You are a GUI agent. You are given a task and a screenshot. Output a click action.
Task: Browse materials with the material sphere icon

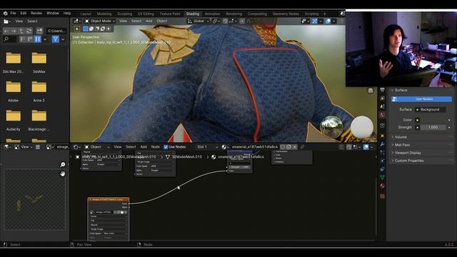pyautogui.click(x=225, y=147)
